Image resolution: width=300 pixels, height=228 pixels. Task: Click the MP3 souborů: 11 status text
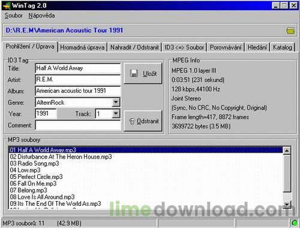(23, 223)
